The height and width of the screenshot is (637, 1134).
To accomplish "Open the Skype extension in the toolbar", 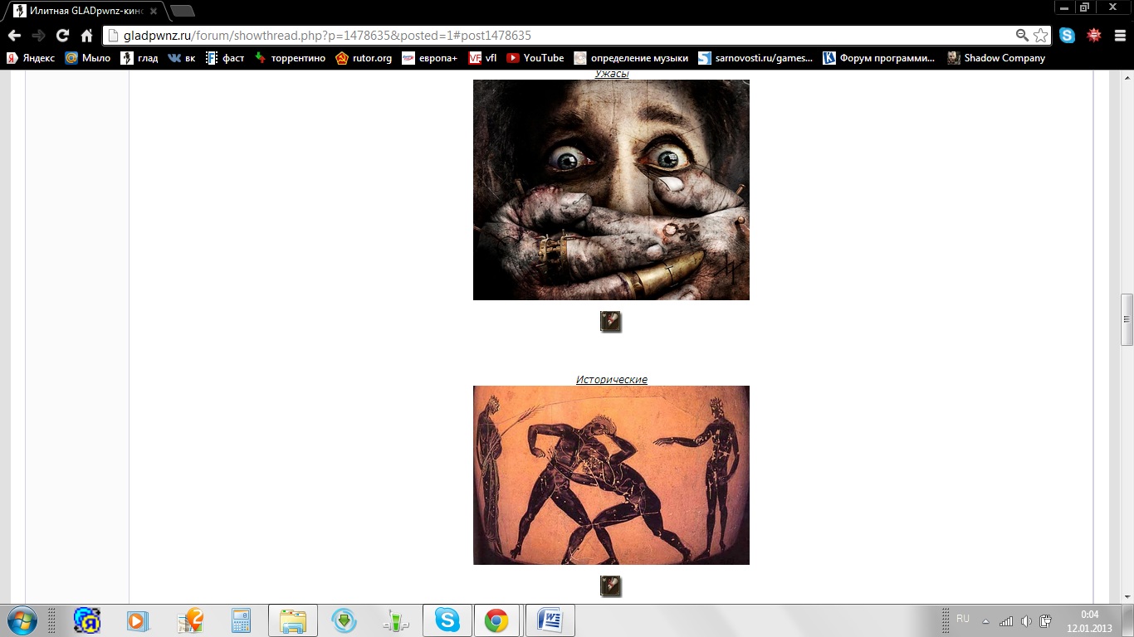I will pyautogui.click(x=1068, y=36).
